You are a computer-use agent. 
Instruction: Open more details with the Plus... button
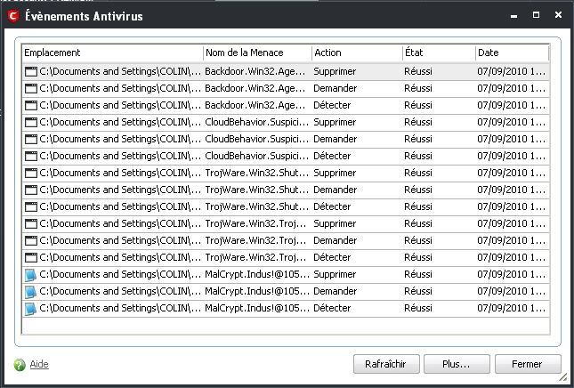457,364
